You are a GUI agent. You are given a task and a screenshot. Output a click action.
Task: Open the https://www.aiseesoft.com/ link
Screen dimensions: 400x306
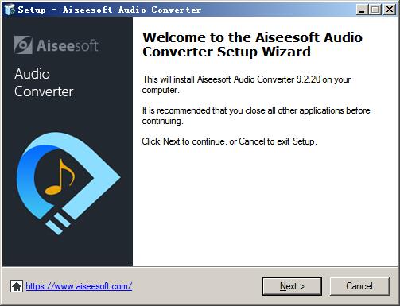[x=79, y=286]
